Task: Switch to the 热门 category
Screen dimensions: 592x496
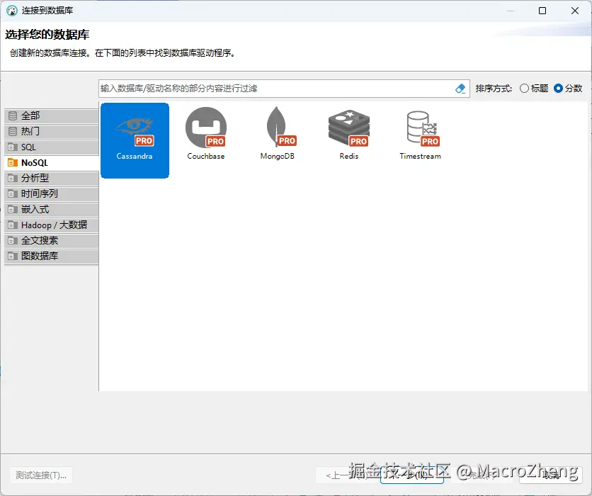Action: tap(52, 132)
